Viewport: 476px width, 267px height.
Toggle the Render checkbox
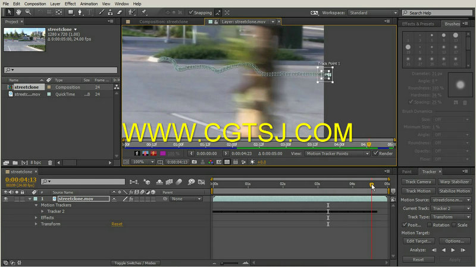(375, 153)
